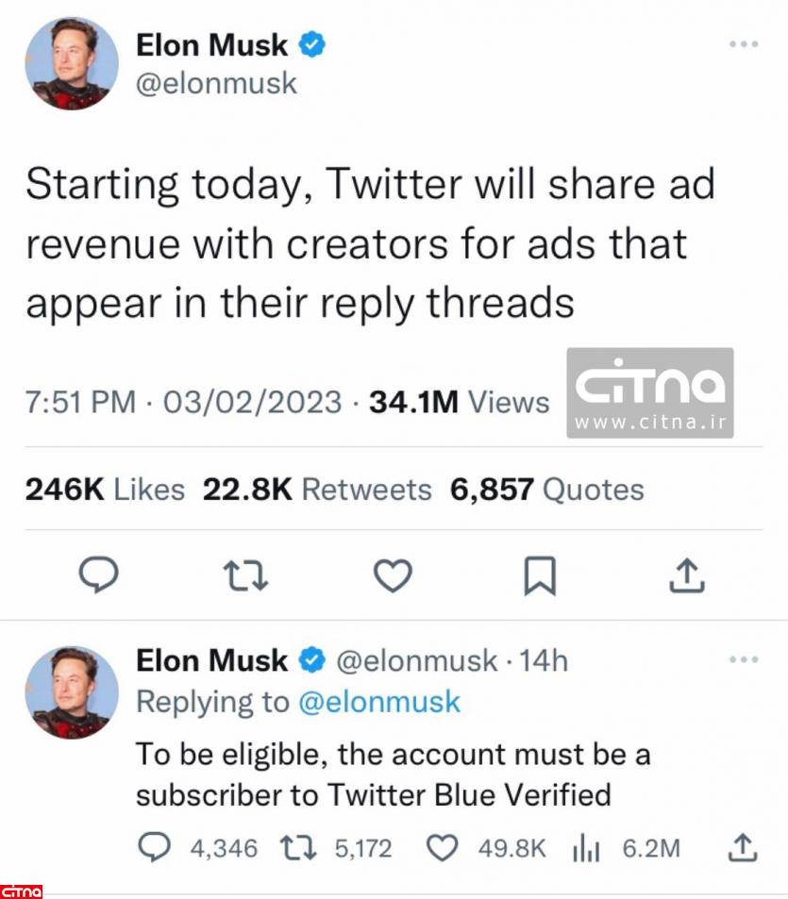Like the reply tweet with 49.8K likes

[443, 848]
